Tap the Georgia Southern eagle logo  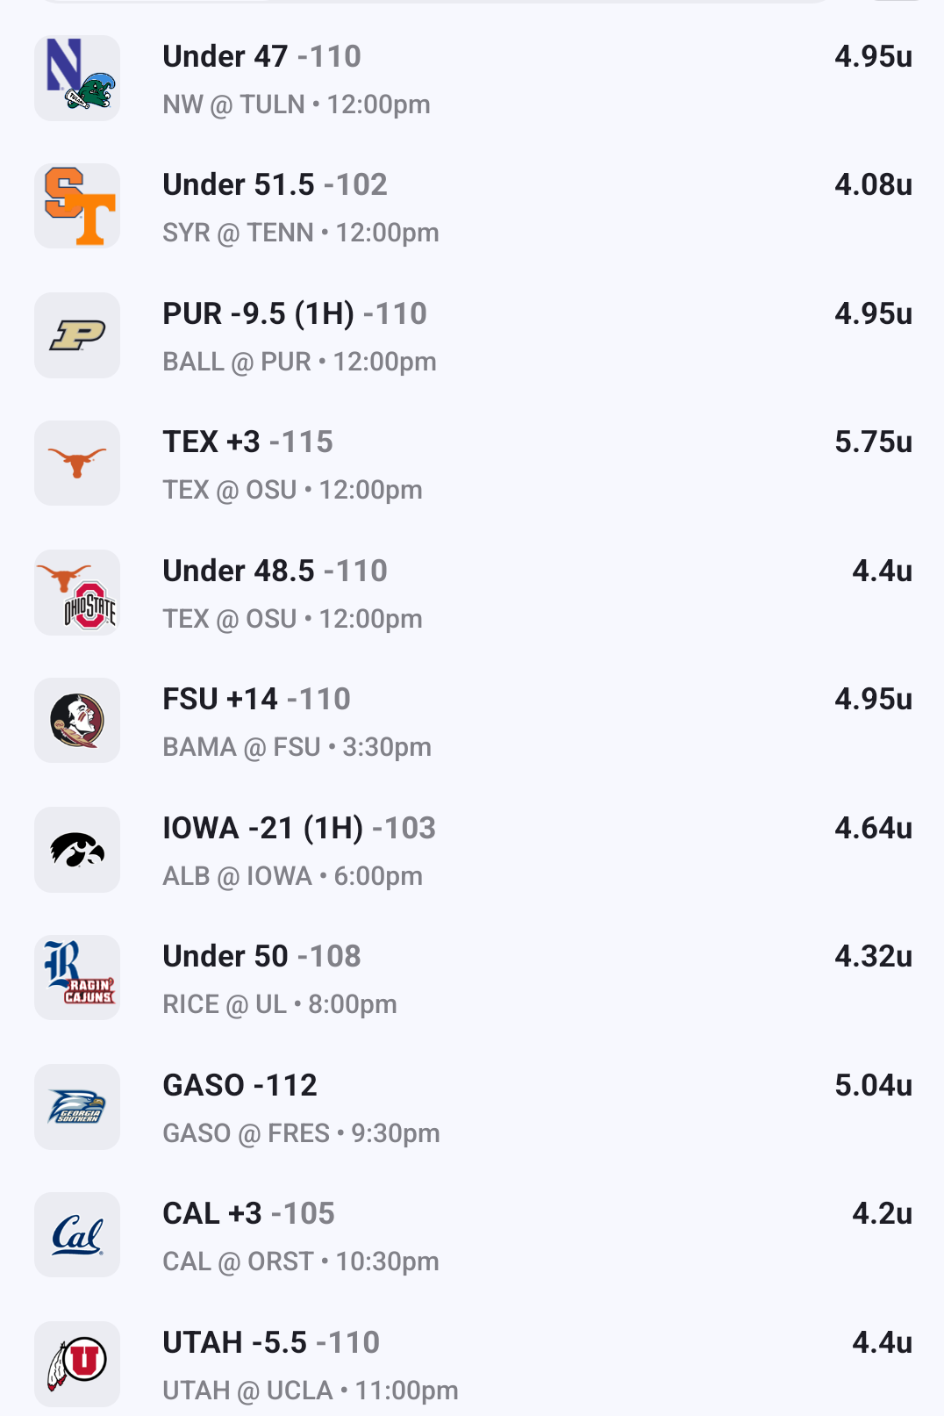(77, 1107)
